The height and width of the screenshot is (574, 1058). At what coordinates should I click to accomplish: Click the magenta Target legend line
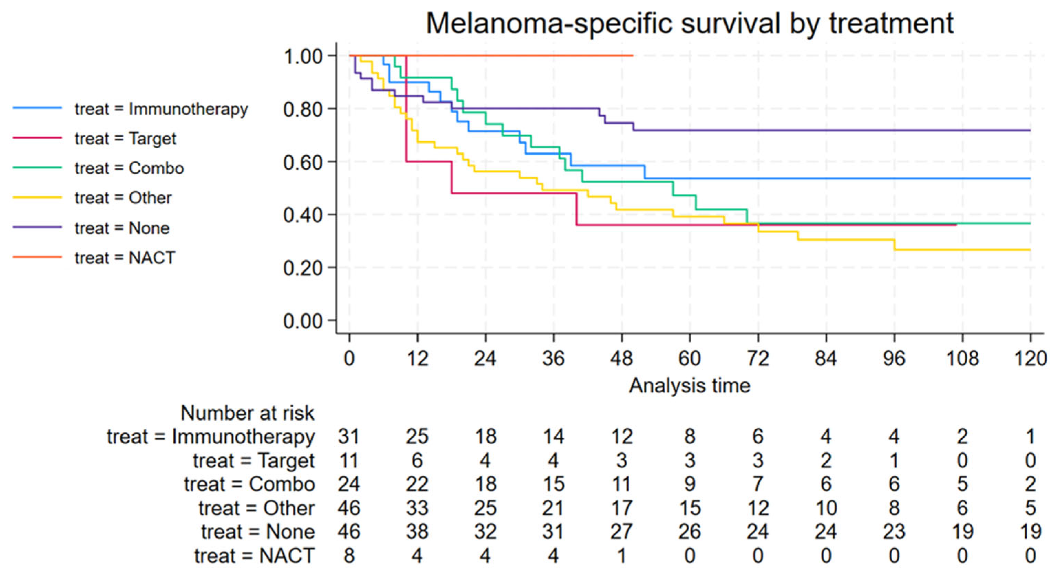(38, 138)
